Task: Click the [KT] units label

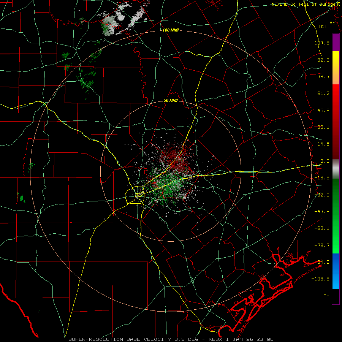Action: [324, 27]
